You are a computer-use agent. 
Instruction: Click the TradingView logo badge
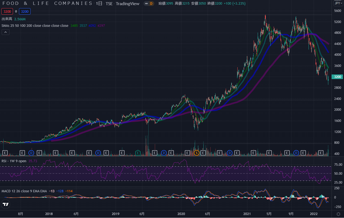(x=5, y=204)
